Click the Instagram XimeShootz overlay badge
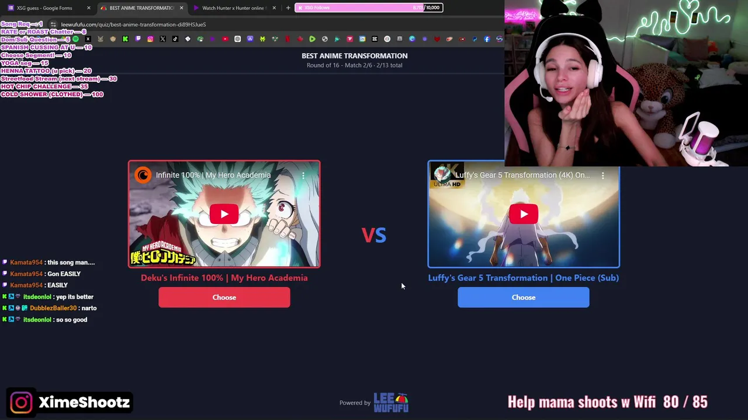This screenshot has width=748, height=420. click(x=70, y=402)
